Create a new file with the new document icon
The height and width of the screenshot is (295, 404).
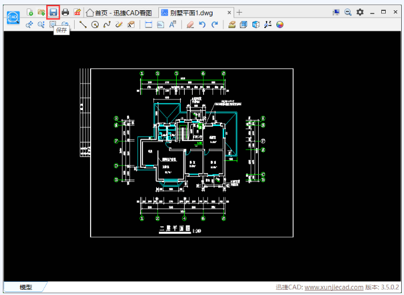click(30, 12)
